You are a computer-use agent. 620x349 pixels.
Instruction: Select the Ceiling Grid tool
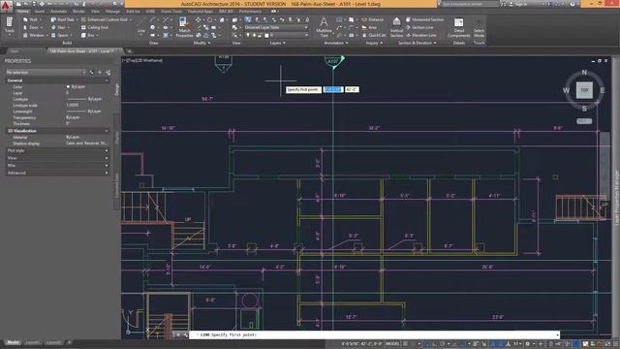95,27
